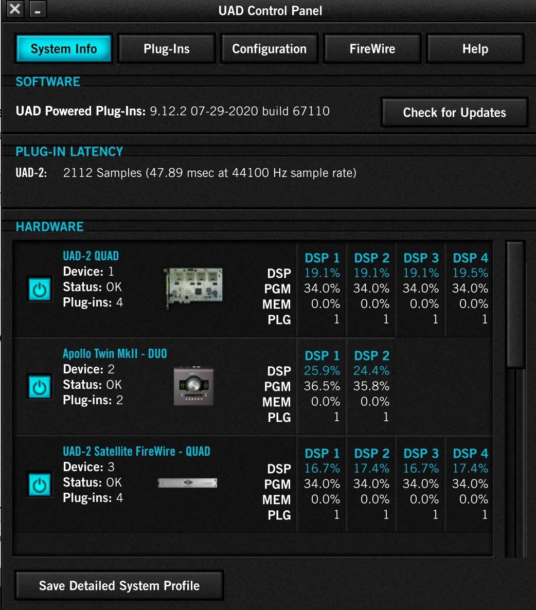The image size is (536, 610).
Task: Select the UAD-2 Satellite FireWire - QUAD title
Action: tap(136, 451)
